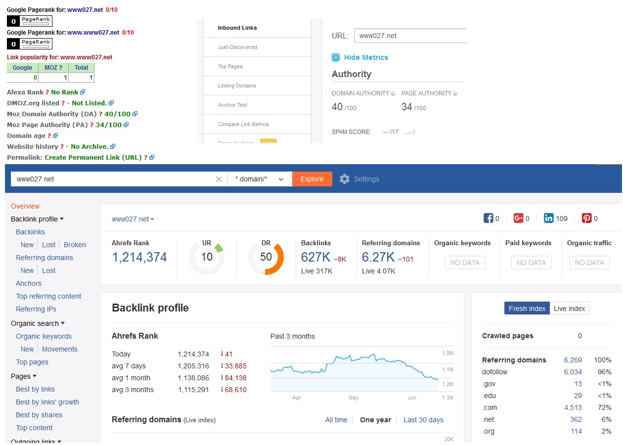This screenshot has height=445, width=623.
Task: Click the 627K Backlinks value
Action: coord(316,257)
